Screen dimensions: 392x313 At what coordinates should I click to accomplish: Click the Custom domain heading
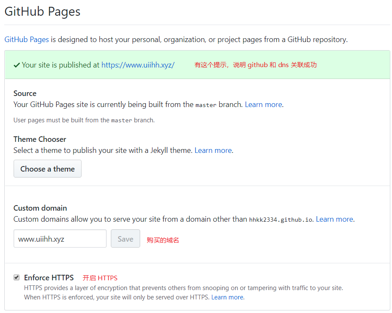(40, 208)
